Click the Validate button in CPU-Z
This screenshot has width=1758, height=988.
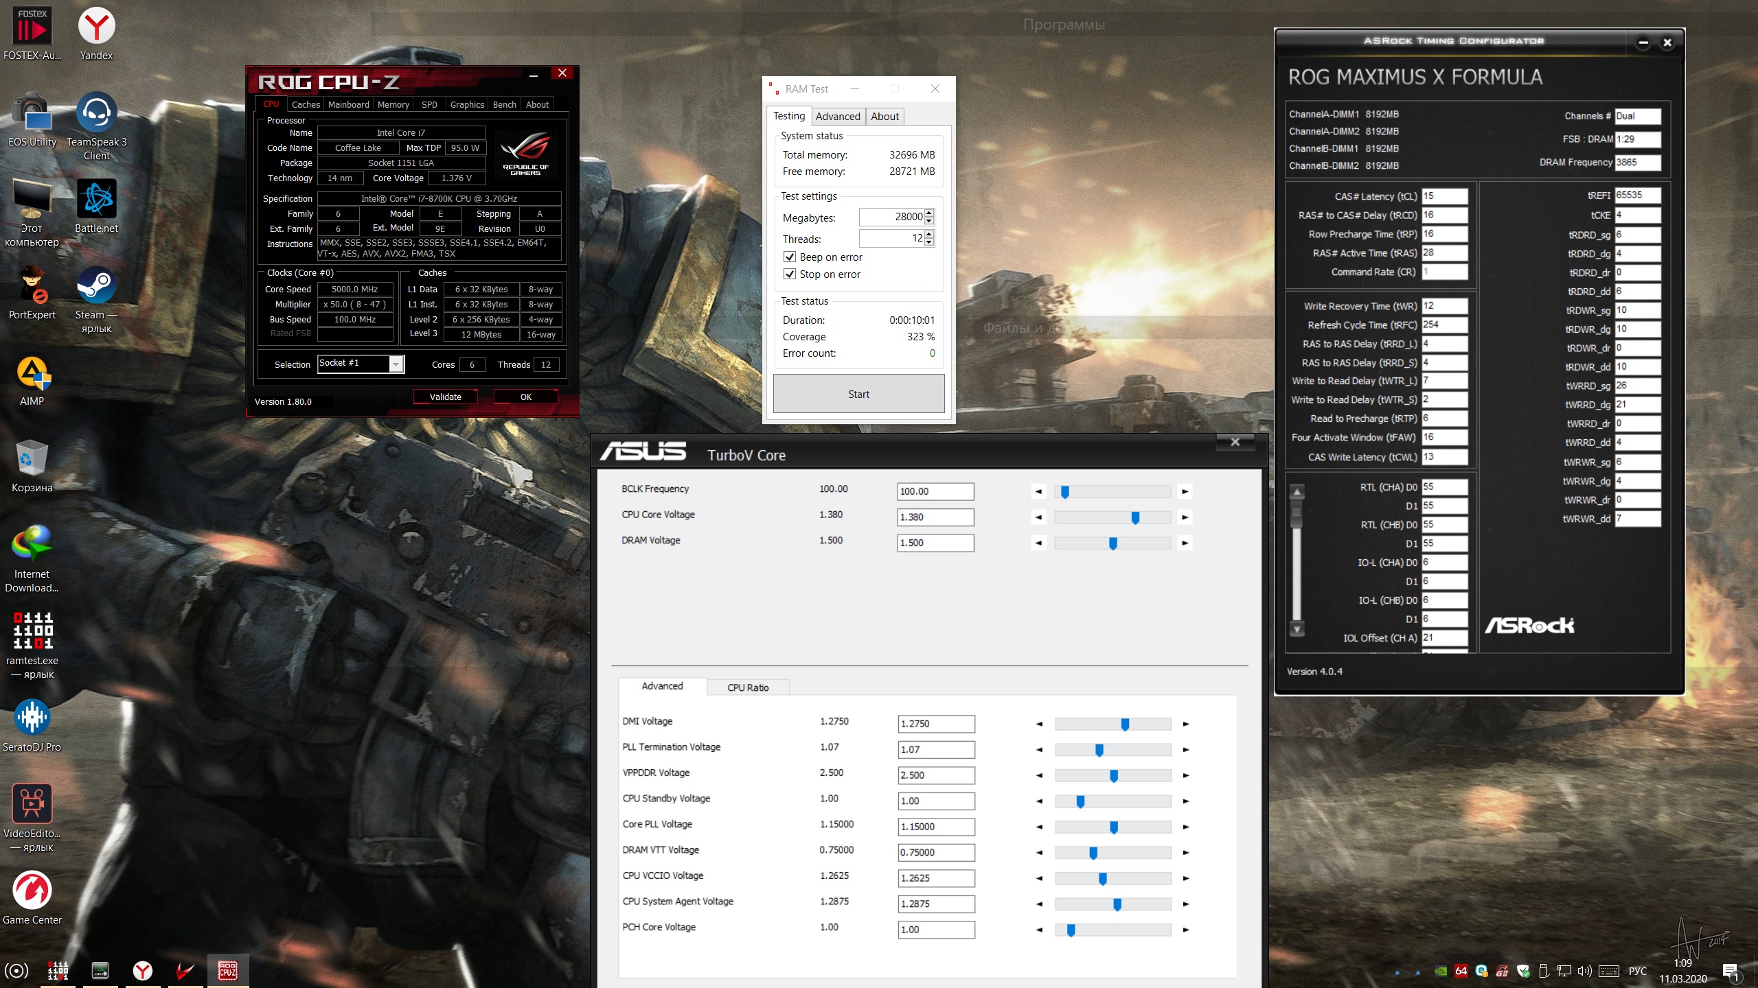(445, 397)
